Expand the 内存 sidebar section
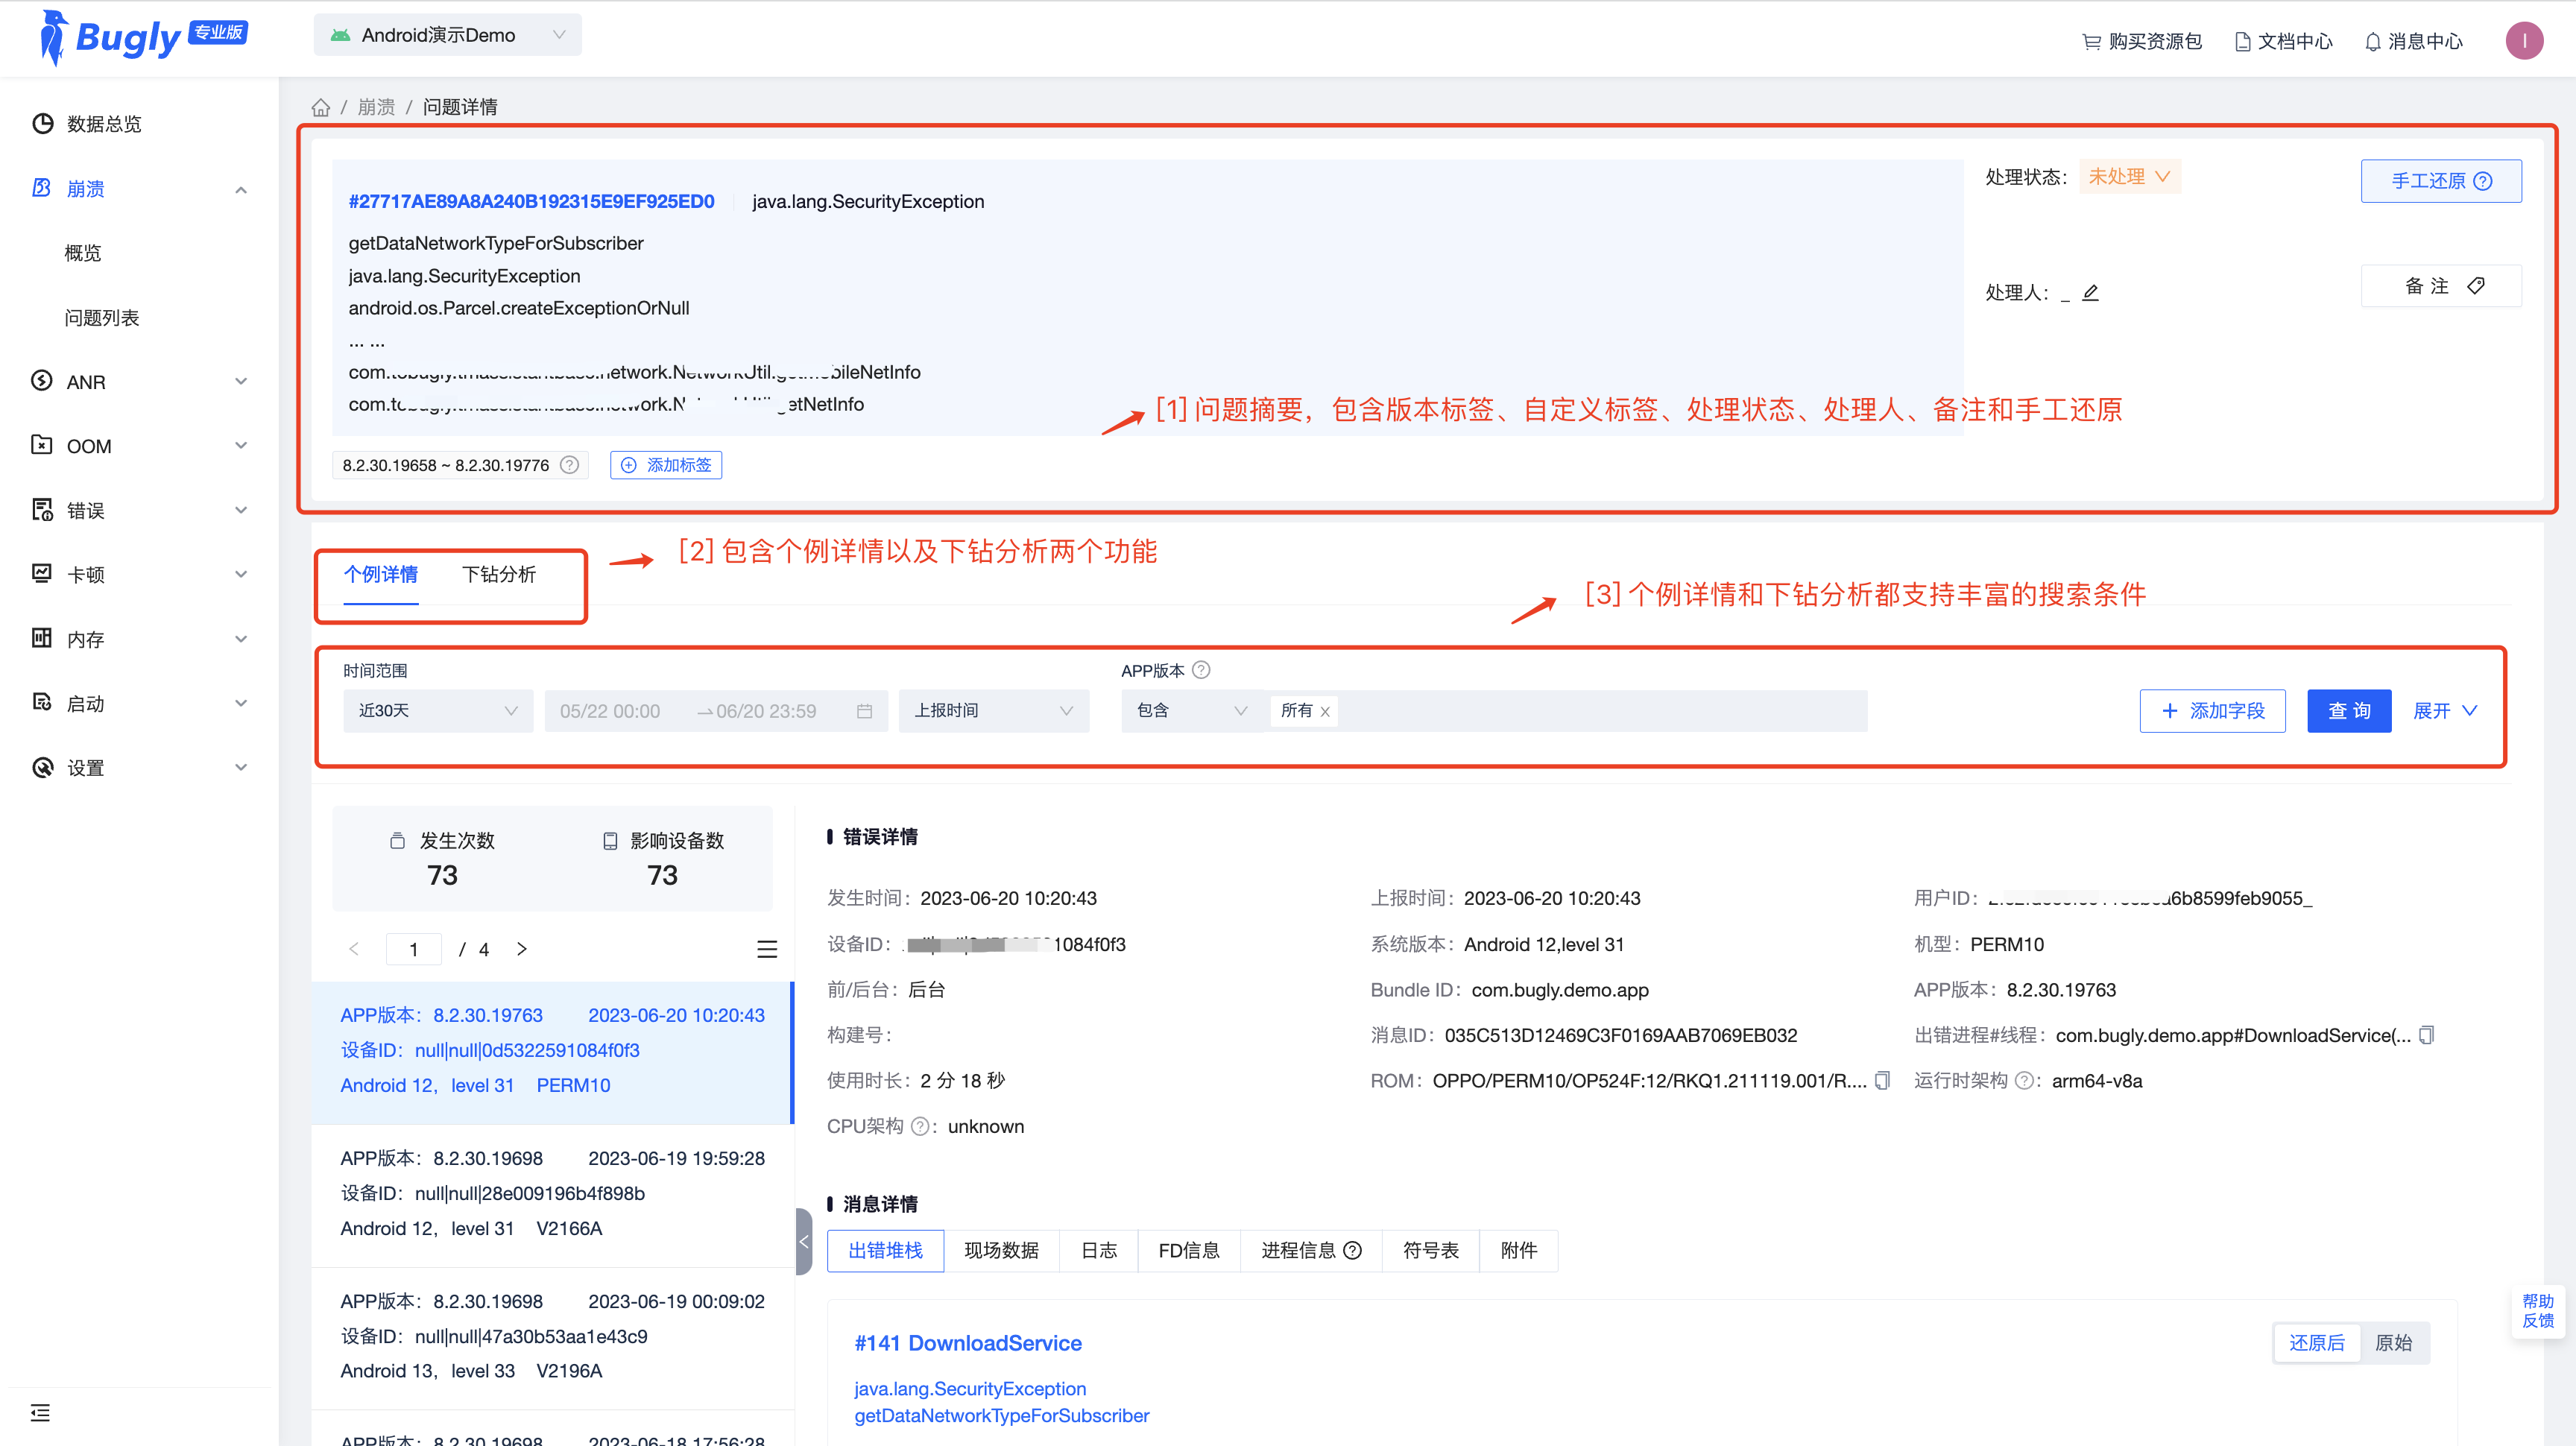 [241, 639]
